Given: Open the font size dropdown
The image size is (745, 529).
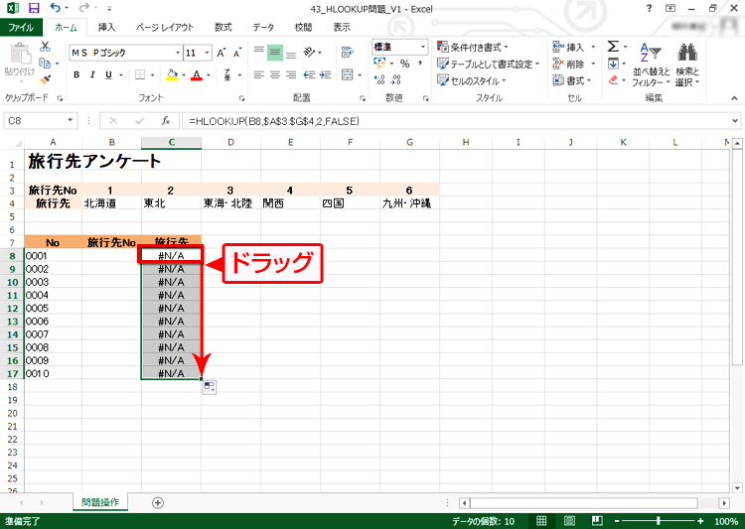Looking at the screenshot, I should click(x=208, y=53).
